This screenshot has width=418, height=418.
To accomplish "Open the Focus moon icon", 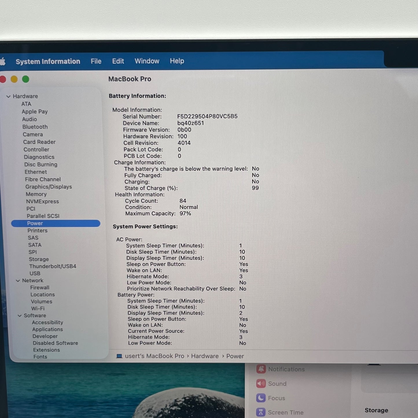I will coord(261,398).
